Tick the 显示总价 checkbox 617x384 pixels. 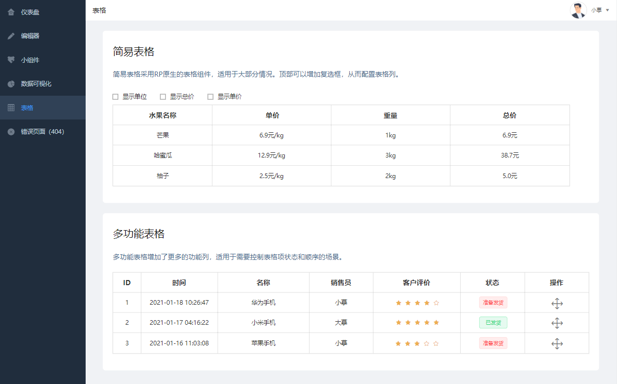point(163,97)
